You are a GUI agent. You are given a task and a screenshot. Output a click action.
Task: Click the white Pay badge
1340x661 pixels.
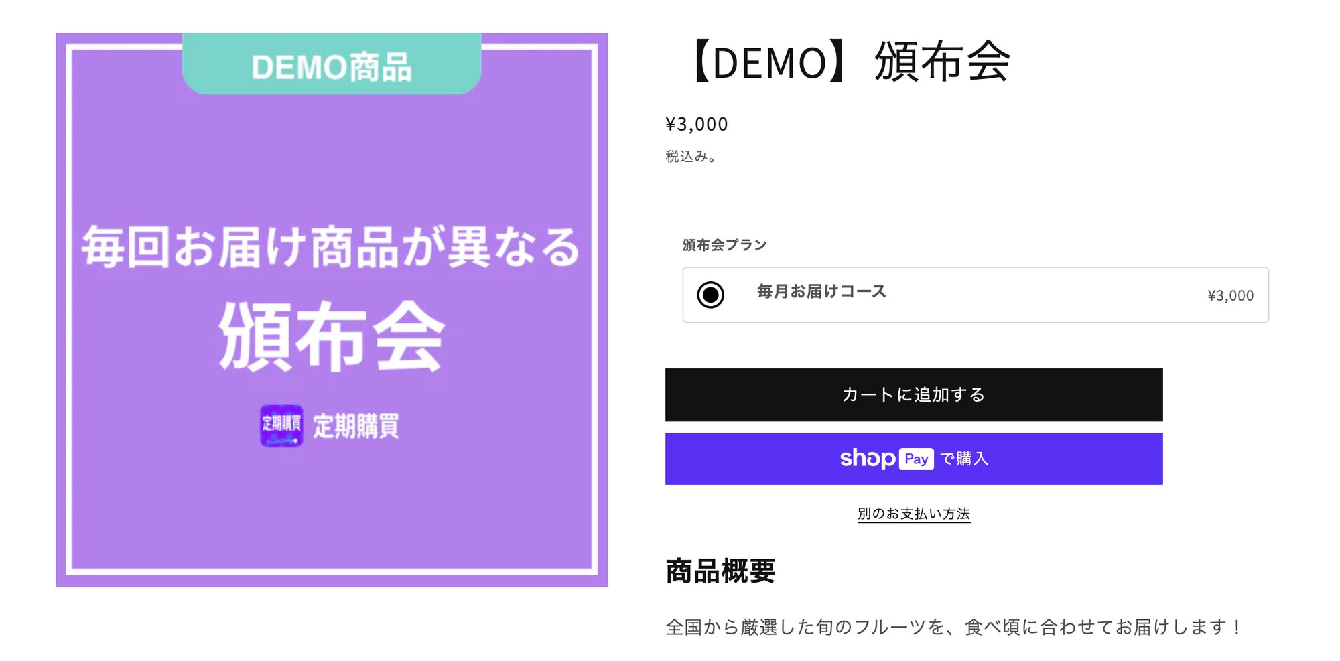pyautogui.click(x=916, y=459)
